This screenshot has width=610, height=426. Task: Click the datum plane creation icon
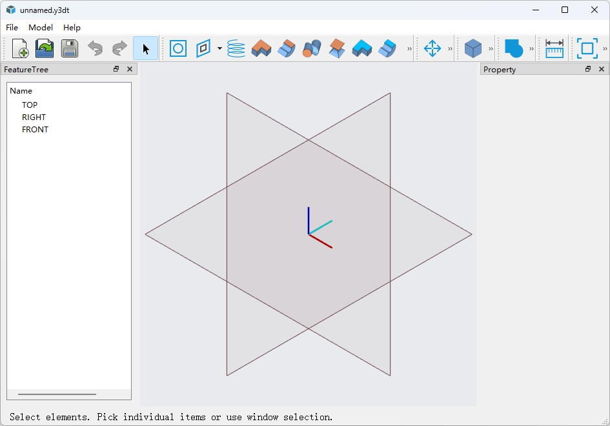[x=203, y=48]
